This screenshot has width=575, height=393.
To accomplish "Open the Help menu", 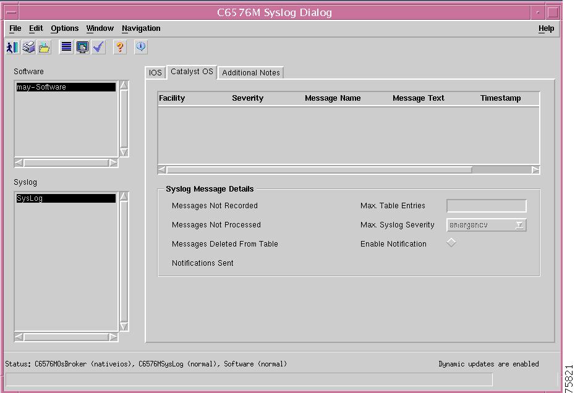I will (546, 28).
